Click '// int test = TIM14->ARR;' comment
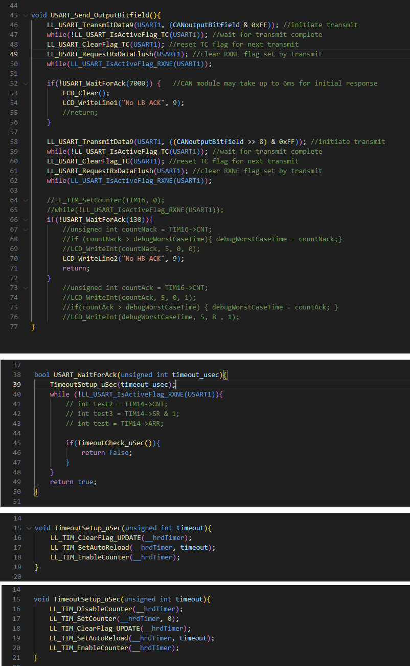This screenshot has height=666, width=410. click(x=115, y=424)
